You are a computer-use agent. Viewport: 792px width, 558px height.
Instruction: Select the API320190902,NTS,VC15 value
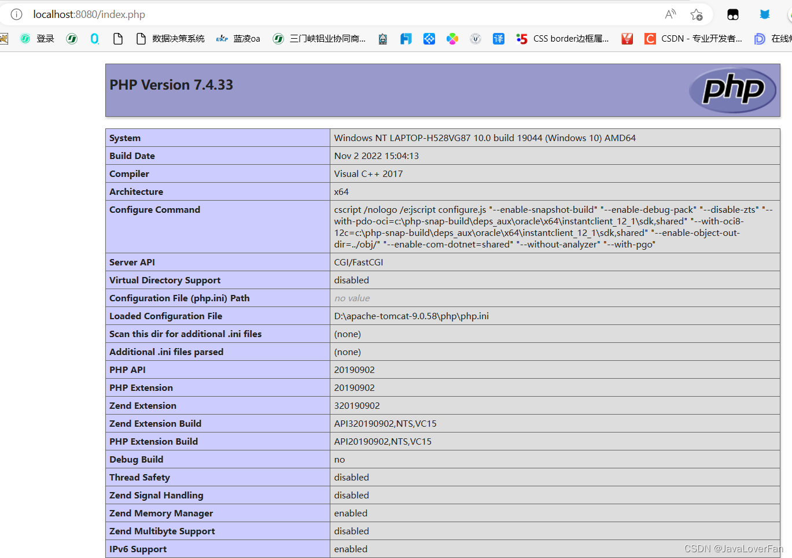click(x=385, y=423)
